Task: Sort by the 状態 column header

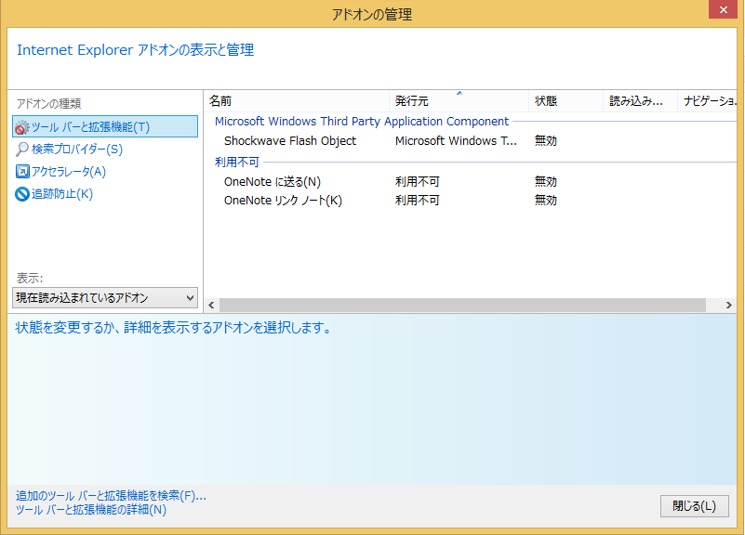Action: [565, 101]
